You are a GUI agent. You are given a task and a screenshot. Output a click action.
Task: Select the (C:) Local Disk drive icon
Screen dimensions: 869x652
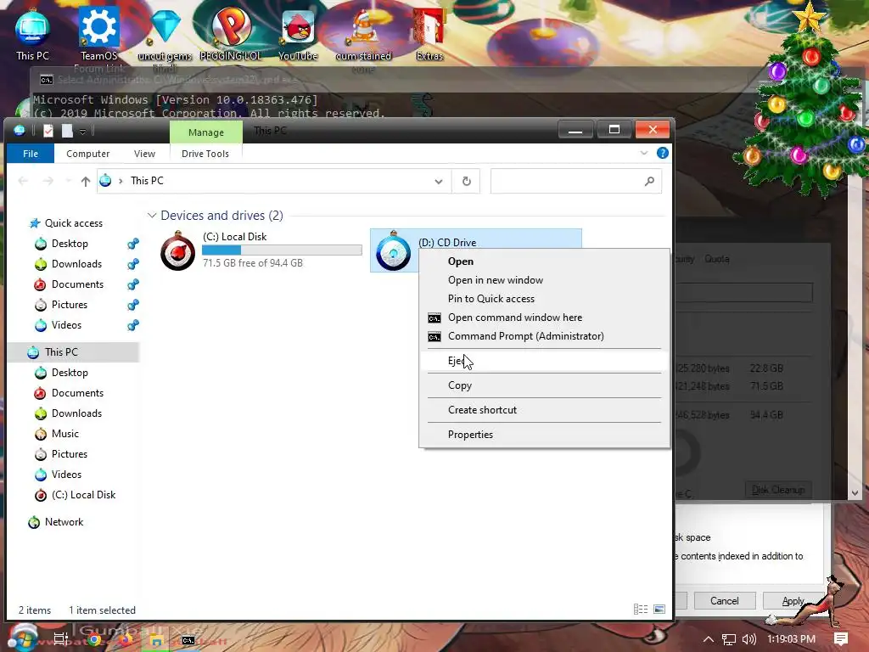pos(178,250)
